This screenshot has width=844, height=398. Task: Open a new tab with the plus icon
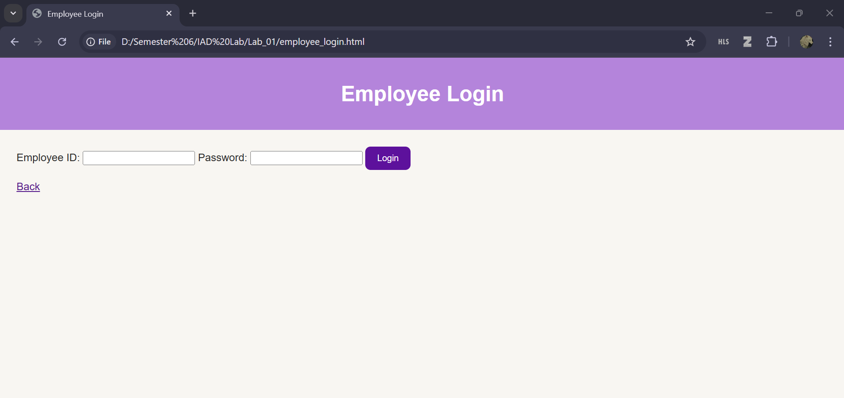[192, 13]
